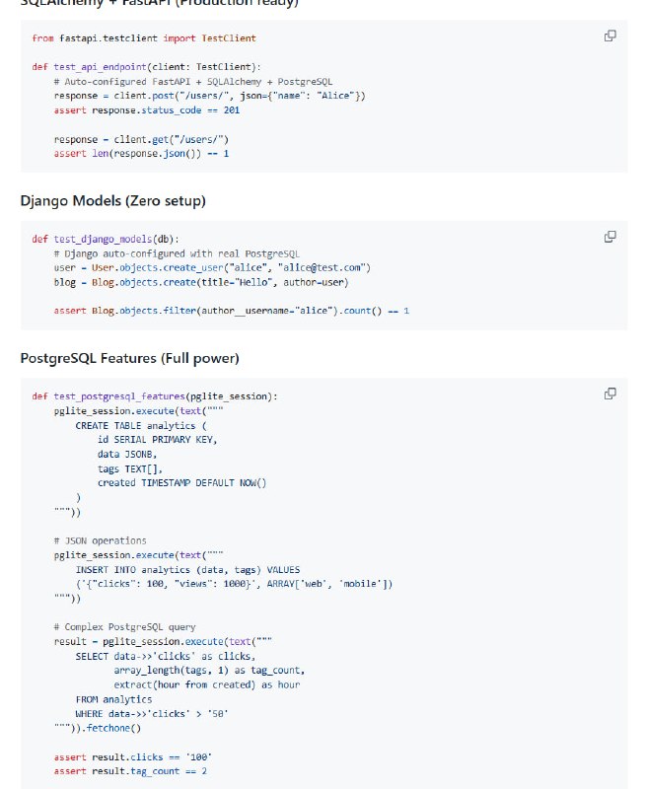Click the test_api_endpoint function name

[100, 67]
